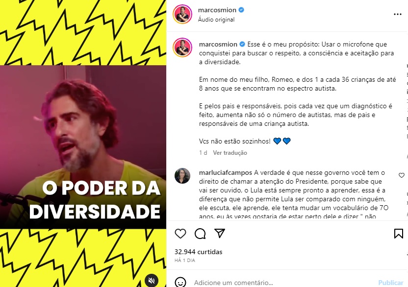The image size is (408, 287).
Task: Click the 'HÁ 1 DIA' timestamp
Action: pyautogui.click(x=185, y=260)
